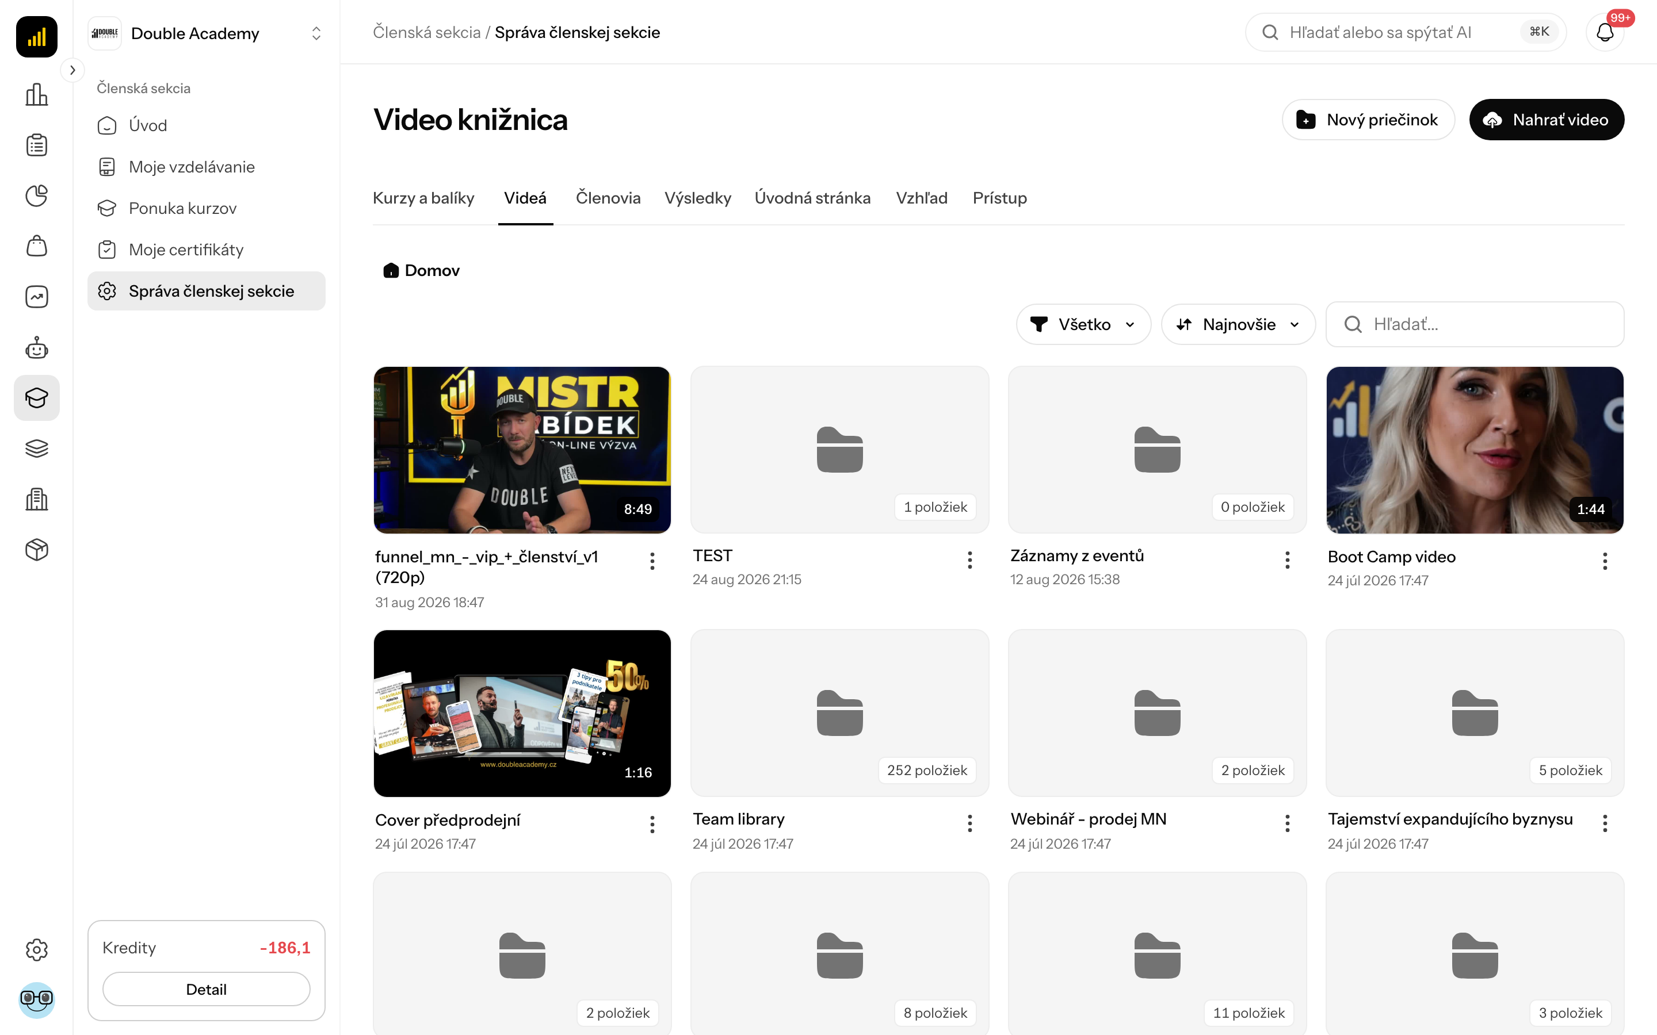Open the Najnovšie sort dropdown

point(1238,324)
